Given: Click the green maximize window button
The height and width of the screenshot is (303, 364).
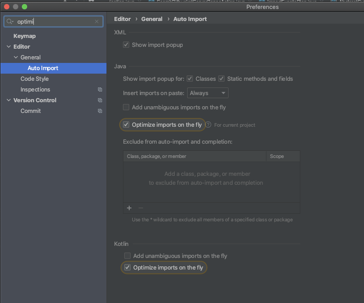Looking at the screenshot, I should (25, 7).
